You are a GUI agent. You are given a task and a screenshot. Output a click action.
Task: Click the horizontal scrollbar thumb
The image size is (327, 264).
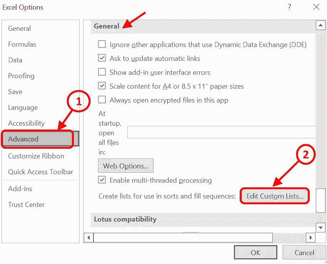pos(183,237)
